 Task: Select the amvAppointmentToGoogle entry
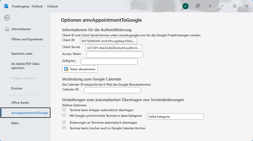25,113
